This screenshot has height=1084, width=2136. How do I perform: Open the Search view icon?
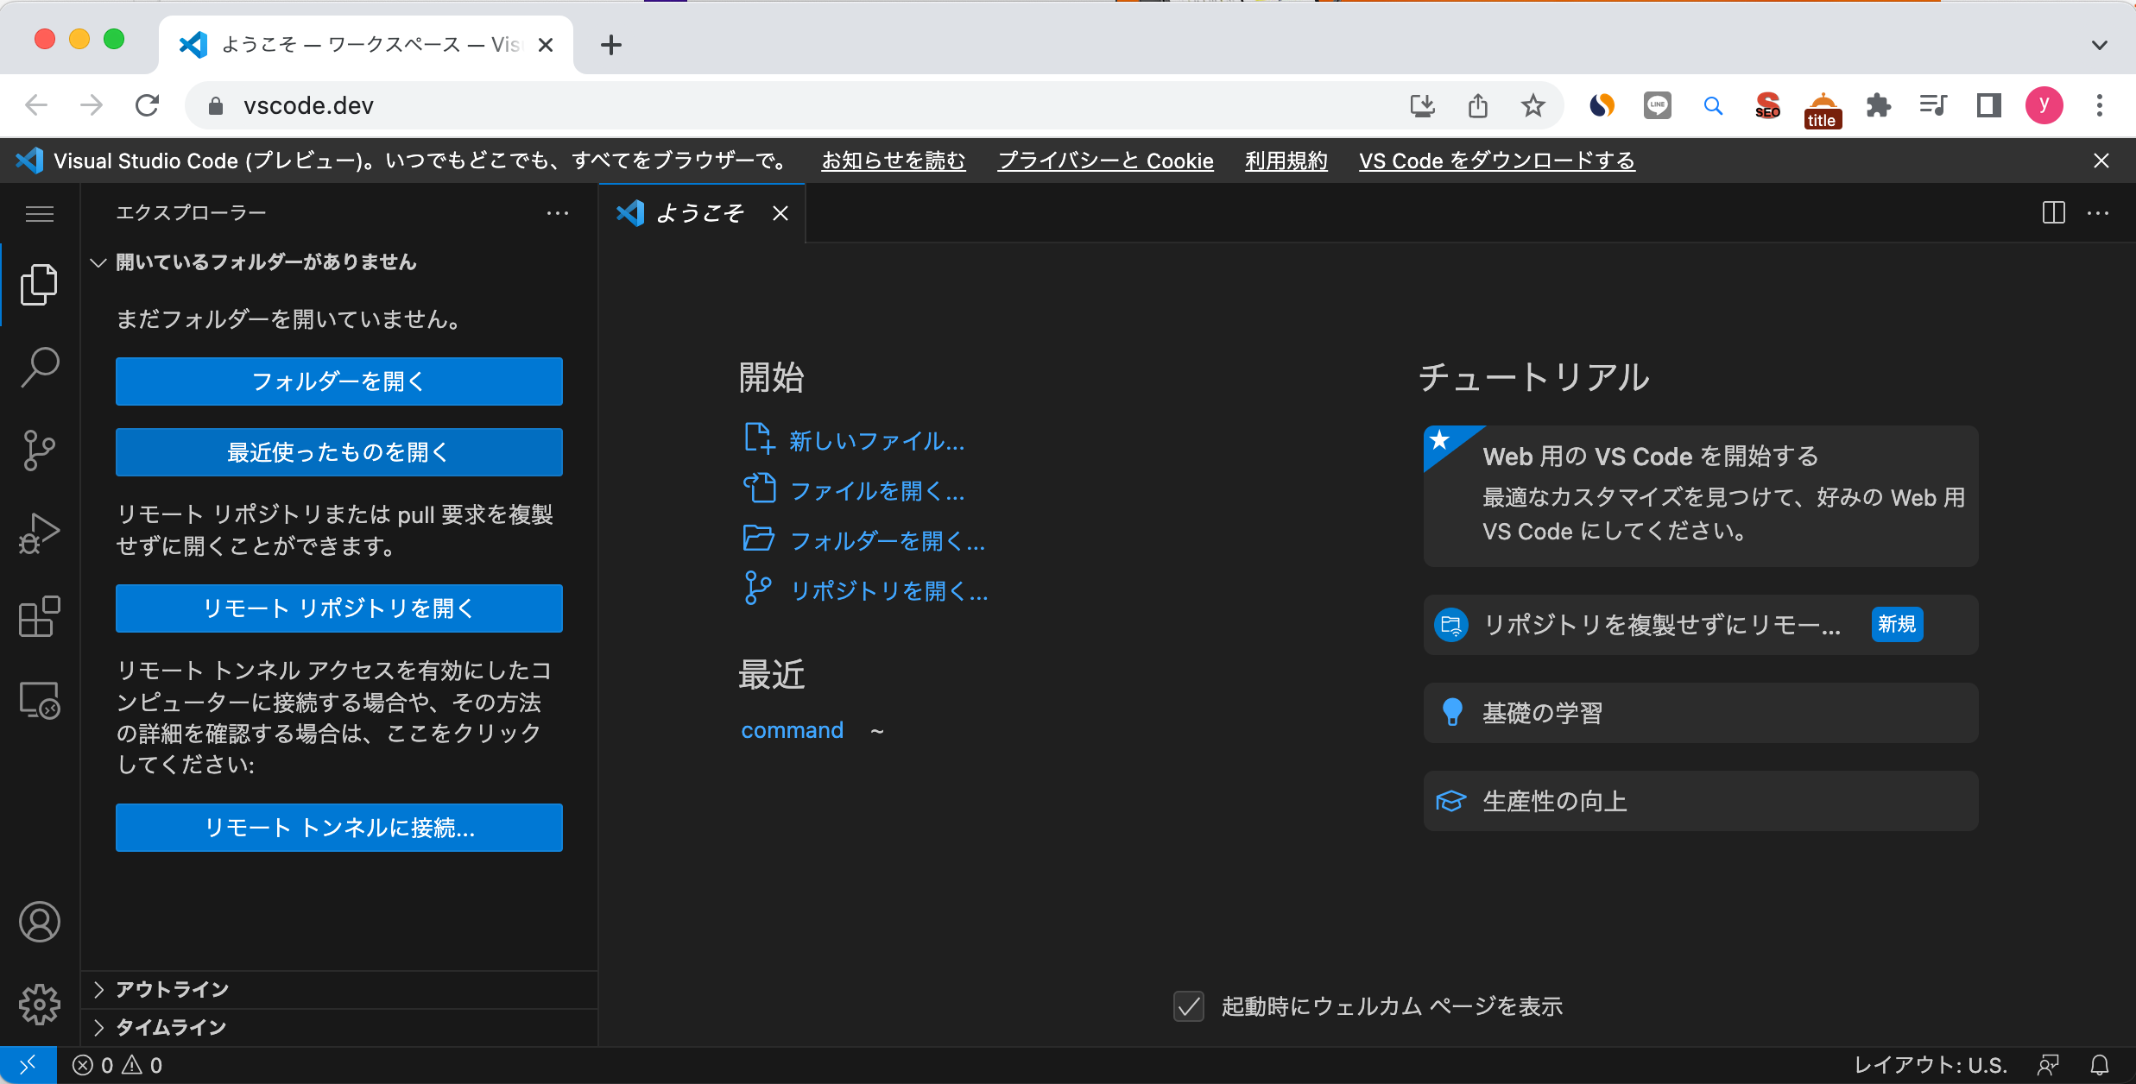40,368
